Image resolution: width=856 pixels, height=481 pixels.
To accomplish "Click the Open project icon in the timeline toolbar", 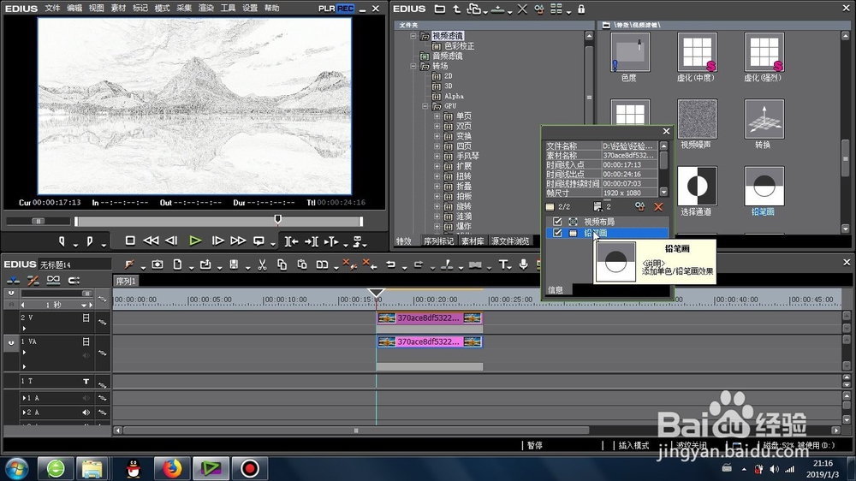I will (205, 264).
